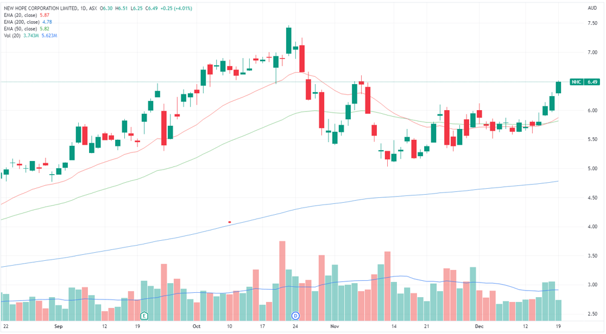Click the highest green candle near 7.50
Viewport: 606px width, 334px height.
pos(288,41)
